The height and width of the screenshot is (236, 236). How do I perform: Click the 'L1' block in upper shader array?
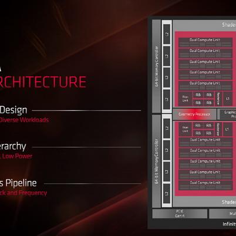tap(228, 99)
